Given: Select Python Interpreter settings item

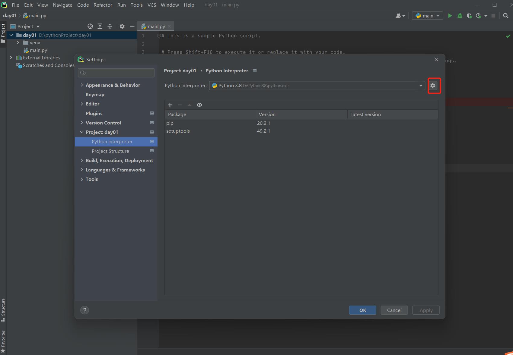Looking at the screenshot, I should 116,142.
